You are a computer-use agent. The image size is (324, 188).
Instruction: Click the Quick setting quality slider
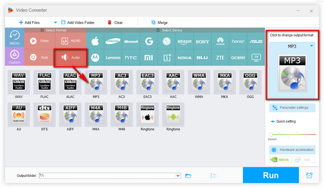coord(292,134)
